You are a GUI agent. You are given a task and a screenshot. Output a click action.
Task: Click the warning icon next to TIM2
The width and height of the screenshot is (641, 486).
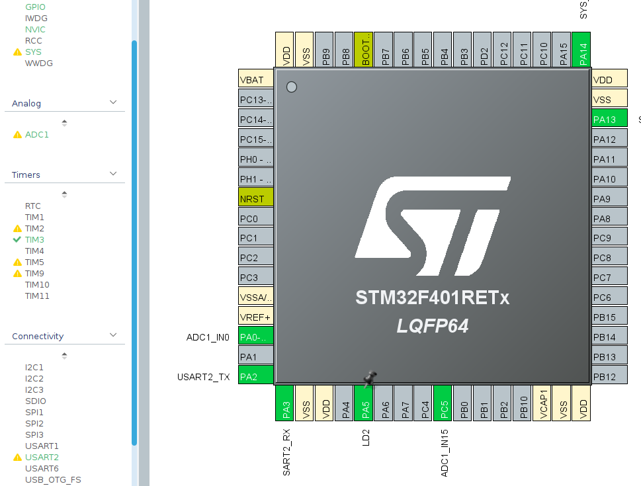pos(17,228)
